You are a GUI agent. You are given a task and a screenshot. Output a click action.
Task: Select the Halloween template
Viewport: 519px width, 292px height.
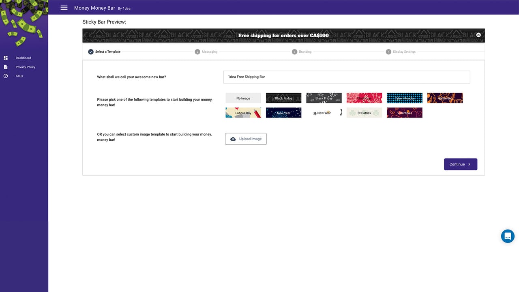click(445, 98)
